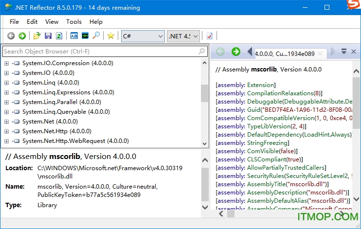
Task: Expand the System.Linq (4.0.0.0) node
Action: (6, 83)
